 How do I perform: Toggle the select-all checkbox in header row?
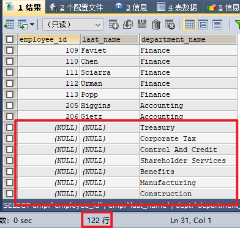coord(10,39)
